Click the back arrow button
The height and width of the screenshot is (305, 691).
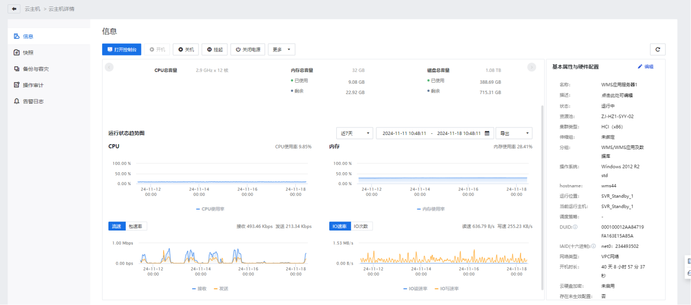(13, 9)
